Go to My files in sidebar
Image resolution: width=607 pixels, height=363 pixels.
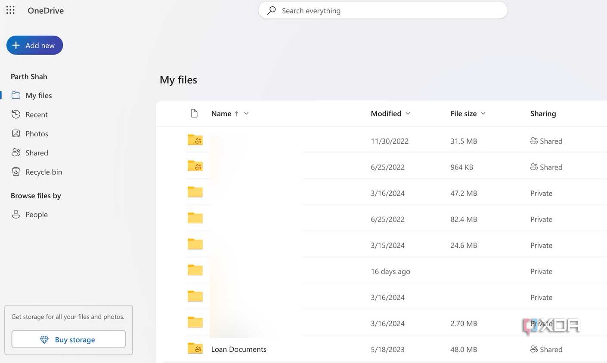(38, 95)
